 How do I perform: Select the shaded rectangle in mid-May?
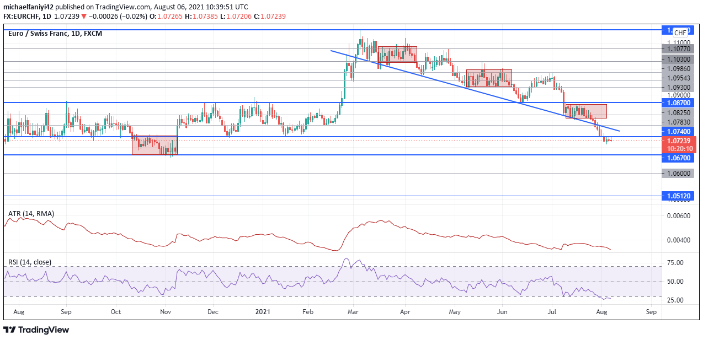point(489,78)
